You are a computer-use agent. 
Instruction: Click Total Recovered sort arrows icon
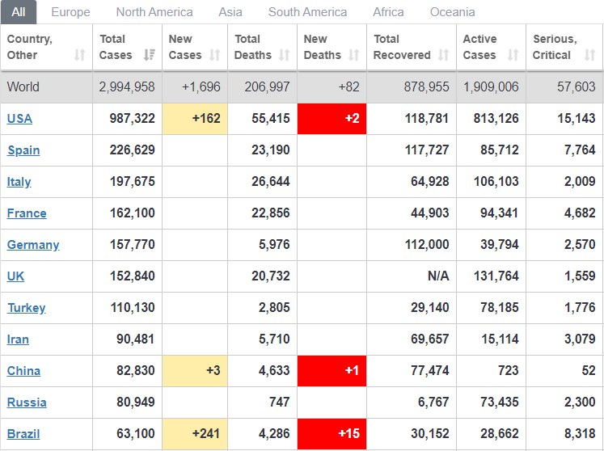(444, 55)
